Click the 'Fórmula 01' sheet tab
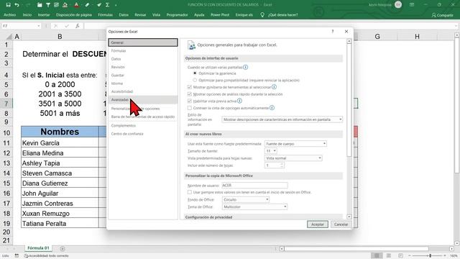The height and width of the screenshot is (259, 460). tap(38, 248)
